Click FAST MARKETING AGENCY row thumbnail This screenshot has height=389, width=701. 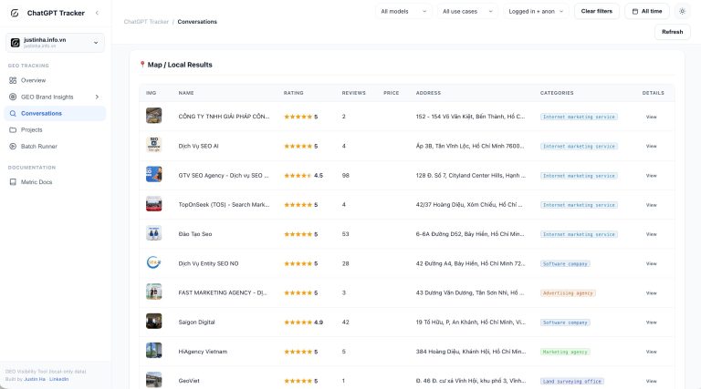point(153,292)
